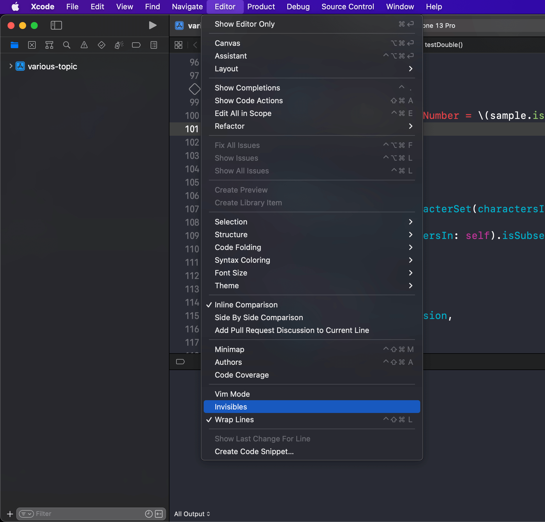This screenshot has width=545, height=522.
Task: Open the Report navigator list icon
Action: [154, 45]
